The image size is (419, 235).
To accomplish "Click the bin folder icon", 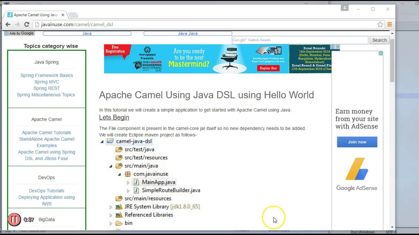I will 119,223.
